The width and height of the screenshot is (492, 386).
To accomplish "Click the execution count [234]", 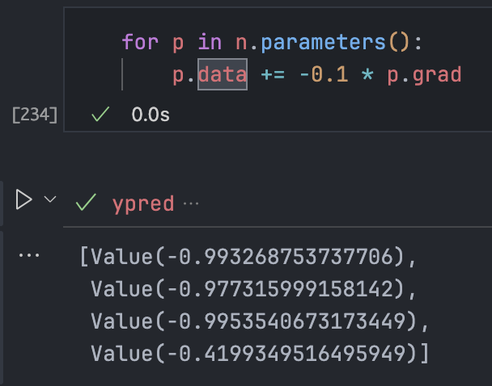I will 35,115.
